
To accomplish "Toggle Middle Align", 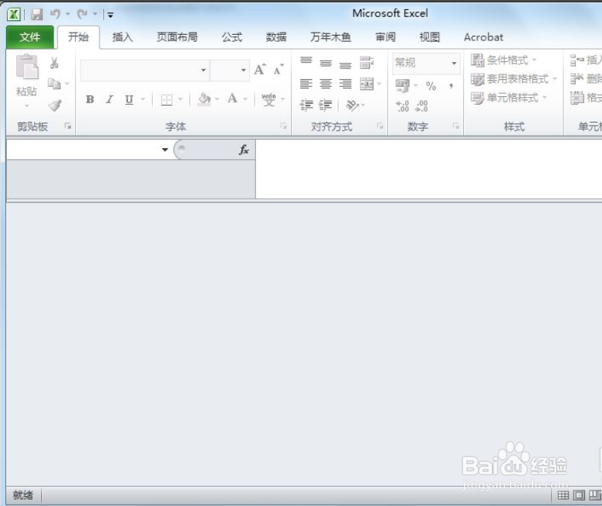I will pyautogui.click(x=326, y=64).
